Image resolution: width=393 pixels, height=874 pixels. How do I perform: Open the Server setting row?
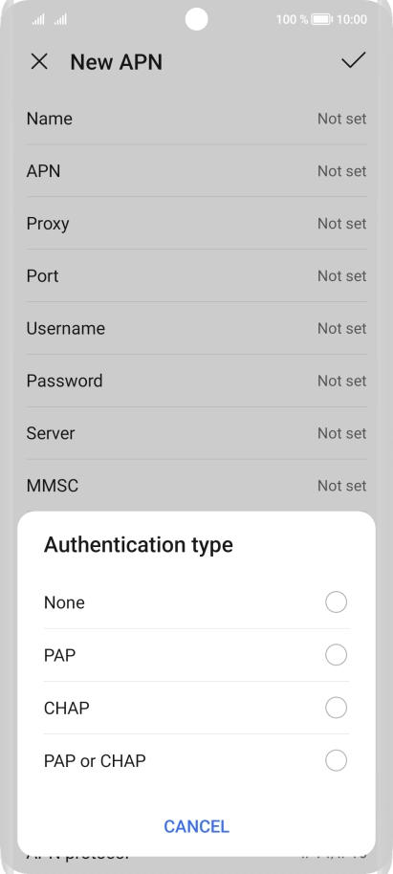point(196,433)
